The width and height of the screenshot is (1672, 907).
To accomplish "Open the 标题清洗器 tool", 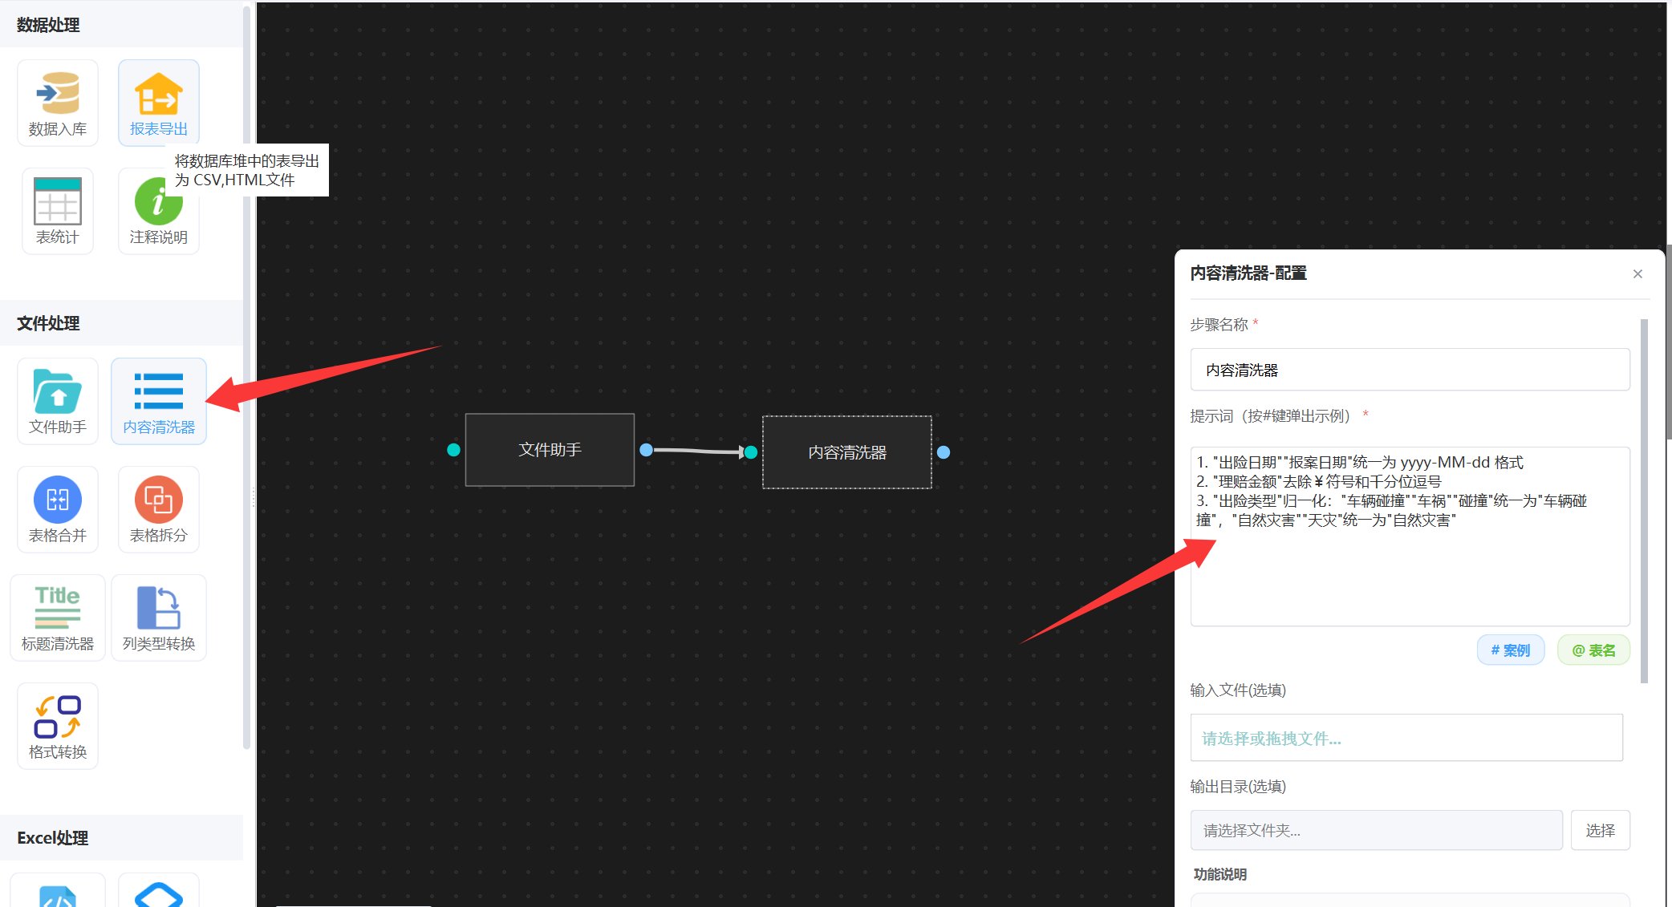I will [x=58, y=617].
